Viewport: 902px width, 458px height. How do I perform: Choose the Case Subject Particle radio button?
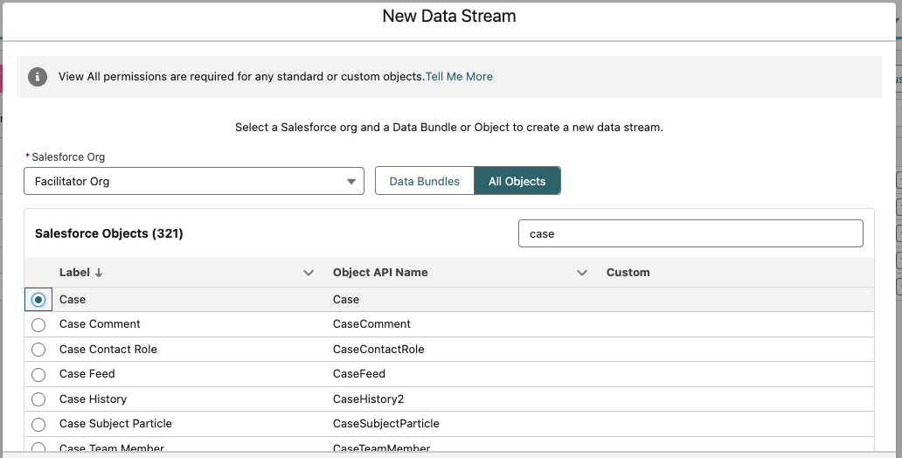(x=38, y=424)
